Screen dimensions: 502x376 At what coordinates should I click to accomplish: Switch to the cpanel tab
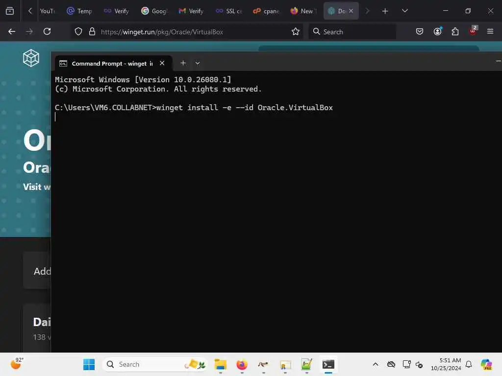(266, 11)
